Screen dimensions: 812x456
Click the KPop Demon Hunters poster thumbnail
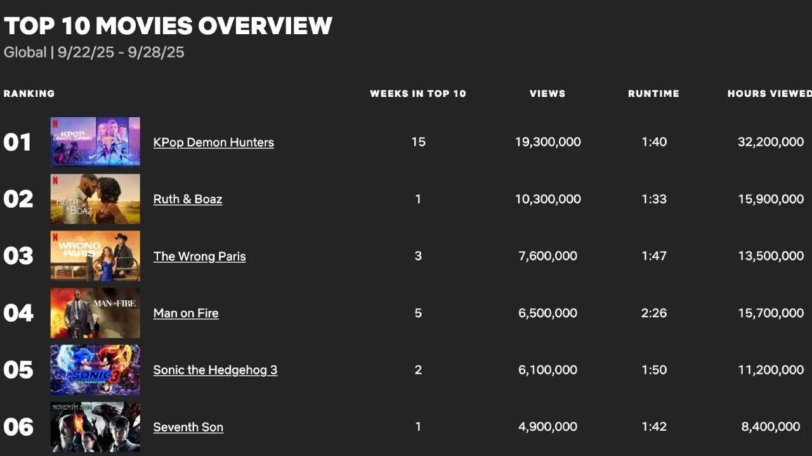[x=95, y=141]
